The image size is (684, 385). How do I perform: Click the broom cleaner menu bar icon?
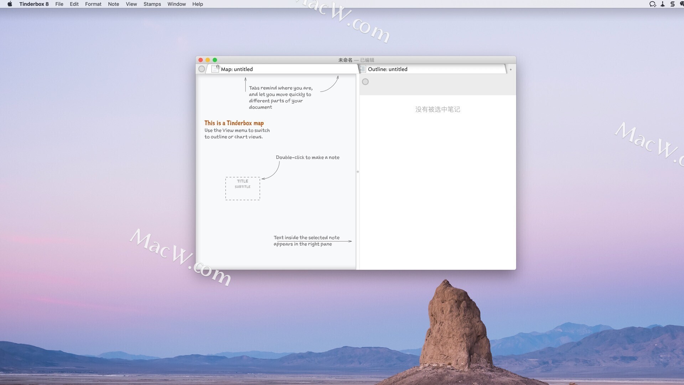click(663, 4)
